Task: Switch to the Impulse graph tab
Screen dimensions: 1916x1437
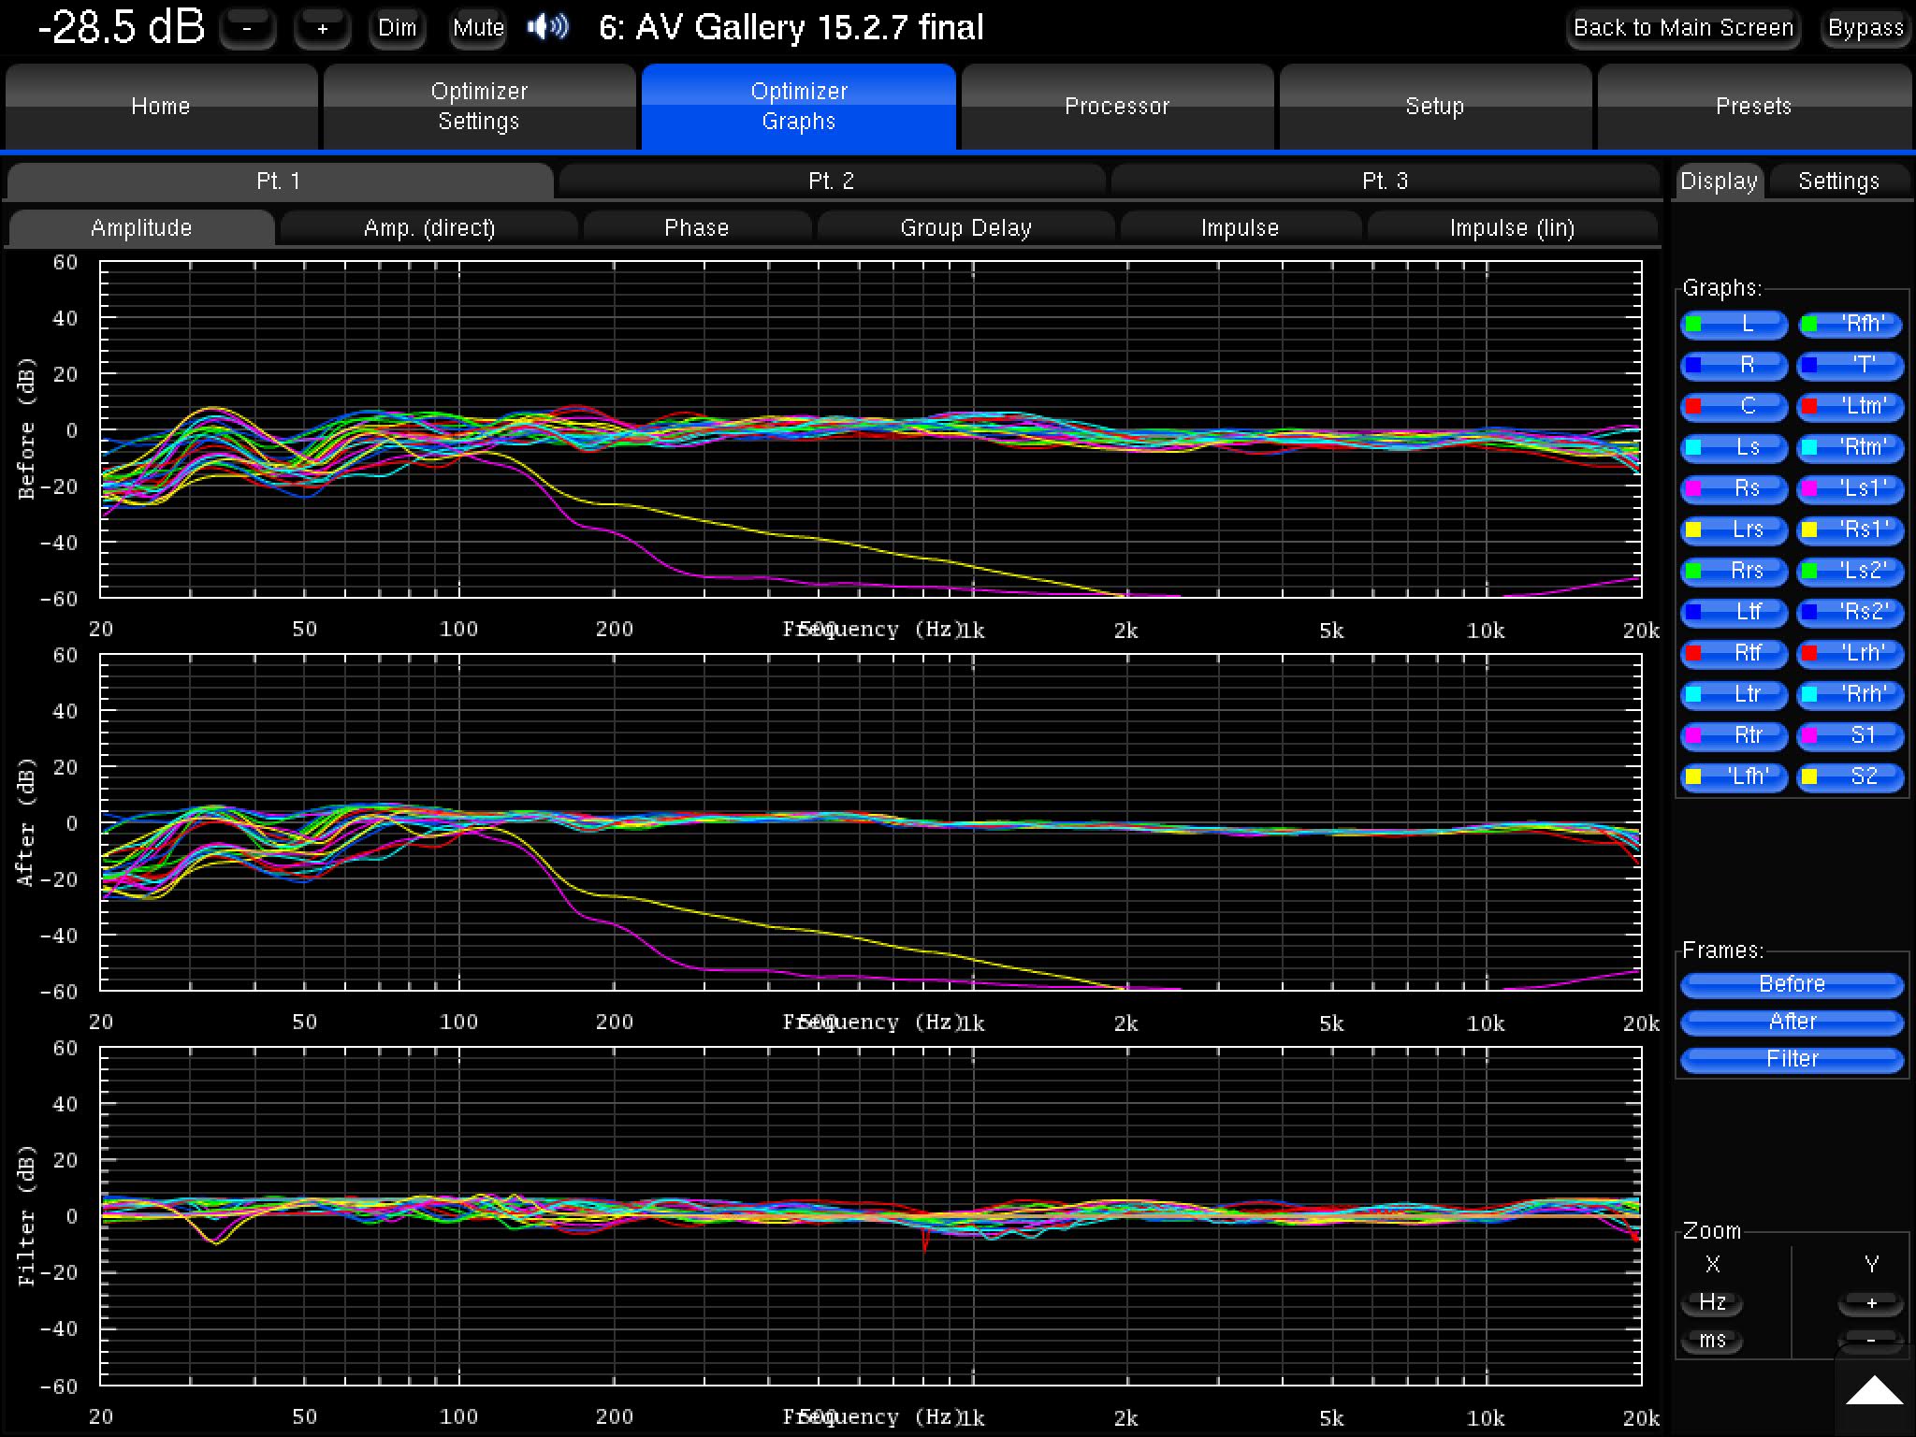Action: coord(1241,227)
